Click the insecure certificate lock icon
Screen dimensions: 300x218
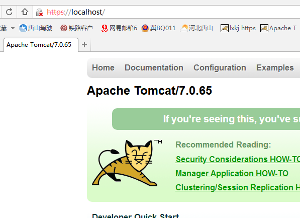[39, 13]
